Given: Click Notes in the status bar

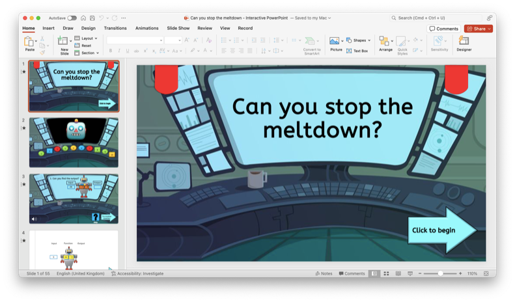Looking at the screenshot, I should [324, 273].
